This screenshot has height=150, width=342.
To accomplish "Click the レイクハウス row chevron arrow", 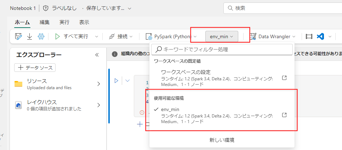I will coord(98,105).
